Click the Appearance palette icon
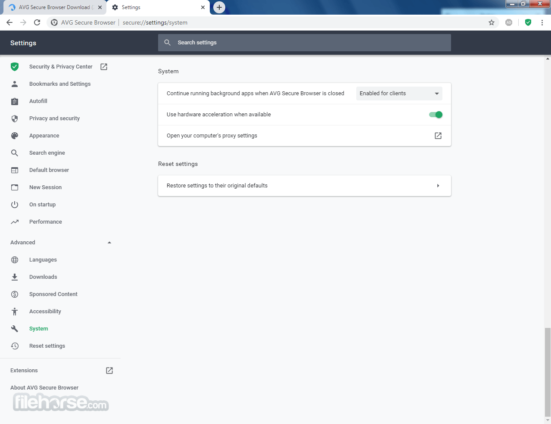Image resolution: width=551 pixels, height=424 pixels. pos(15,136)
